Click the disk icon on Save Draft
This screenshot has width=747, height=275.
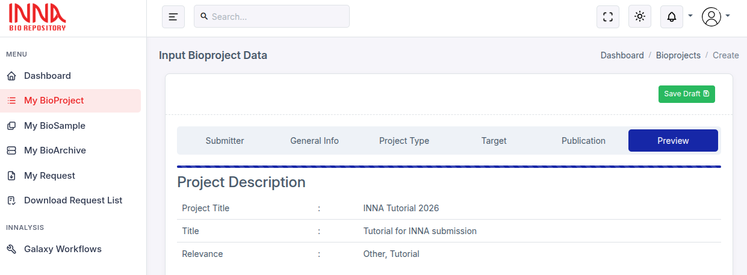tap(706, 94)
